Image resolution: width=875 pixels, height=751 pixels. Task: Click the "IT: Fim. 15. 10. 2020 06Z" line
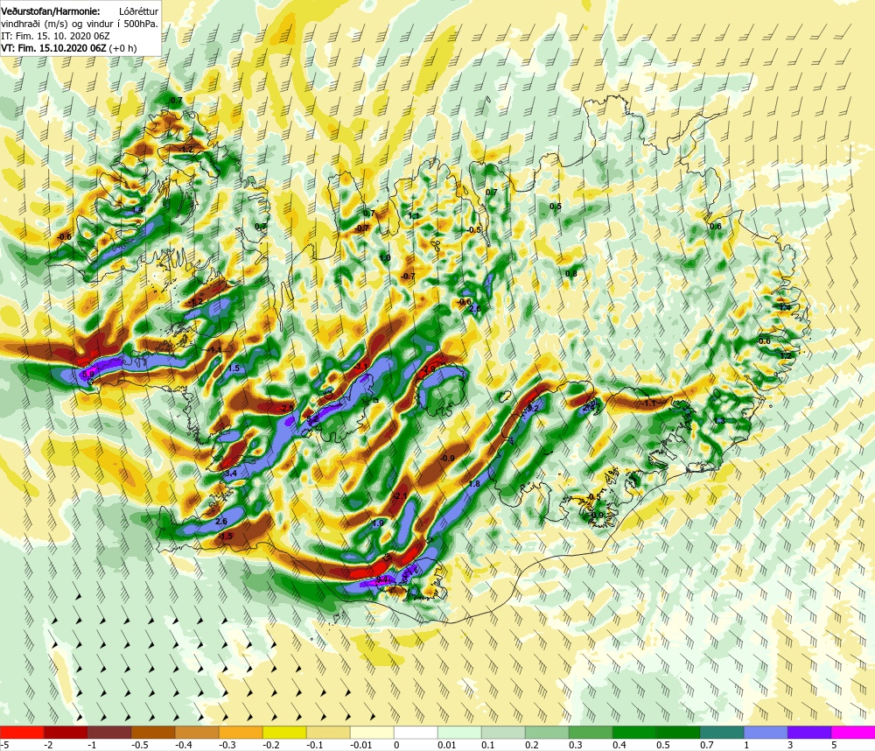point(55,36)
